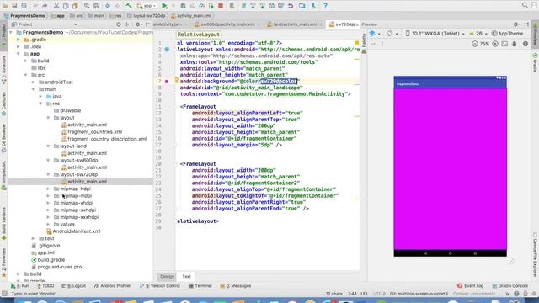Click the Save All toolbar icon

(x=14, y=6)
